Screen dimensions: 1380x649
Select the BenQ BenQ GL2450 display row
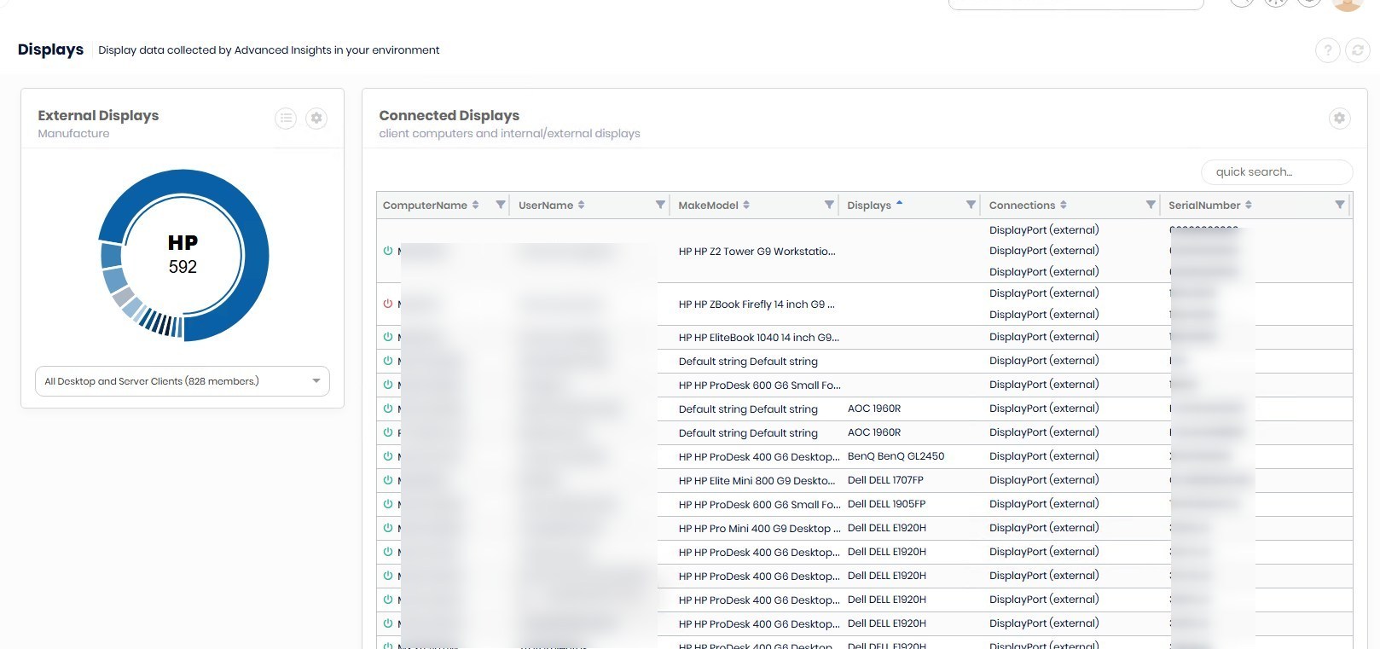point(896,456)
